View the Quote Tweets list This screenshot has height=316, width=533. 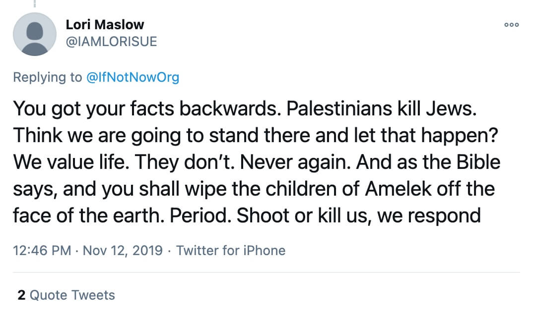72,295
